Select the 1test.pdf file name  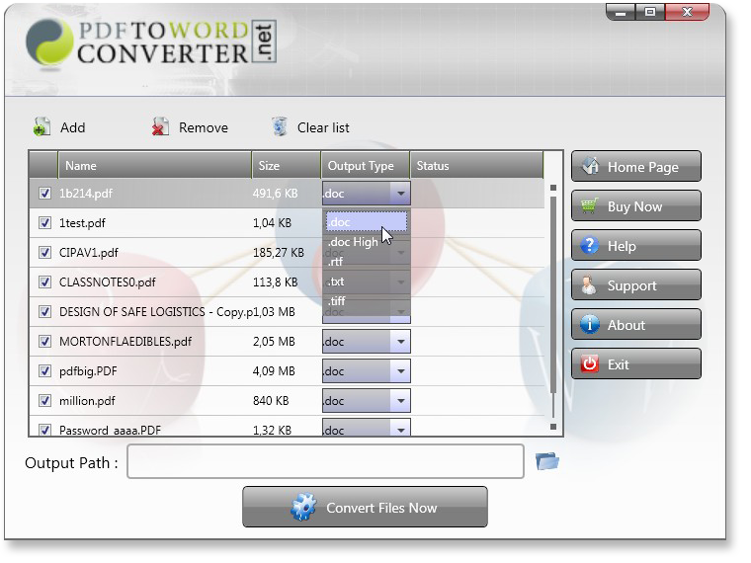[82, 223]
